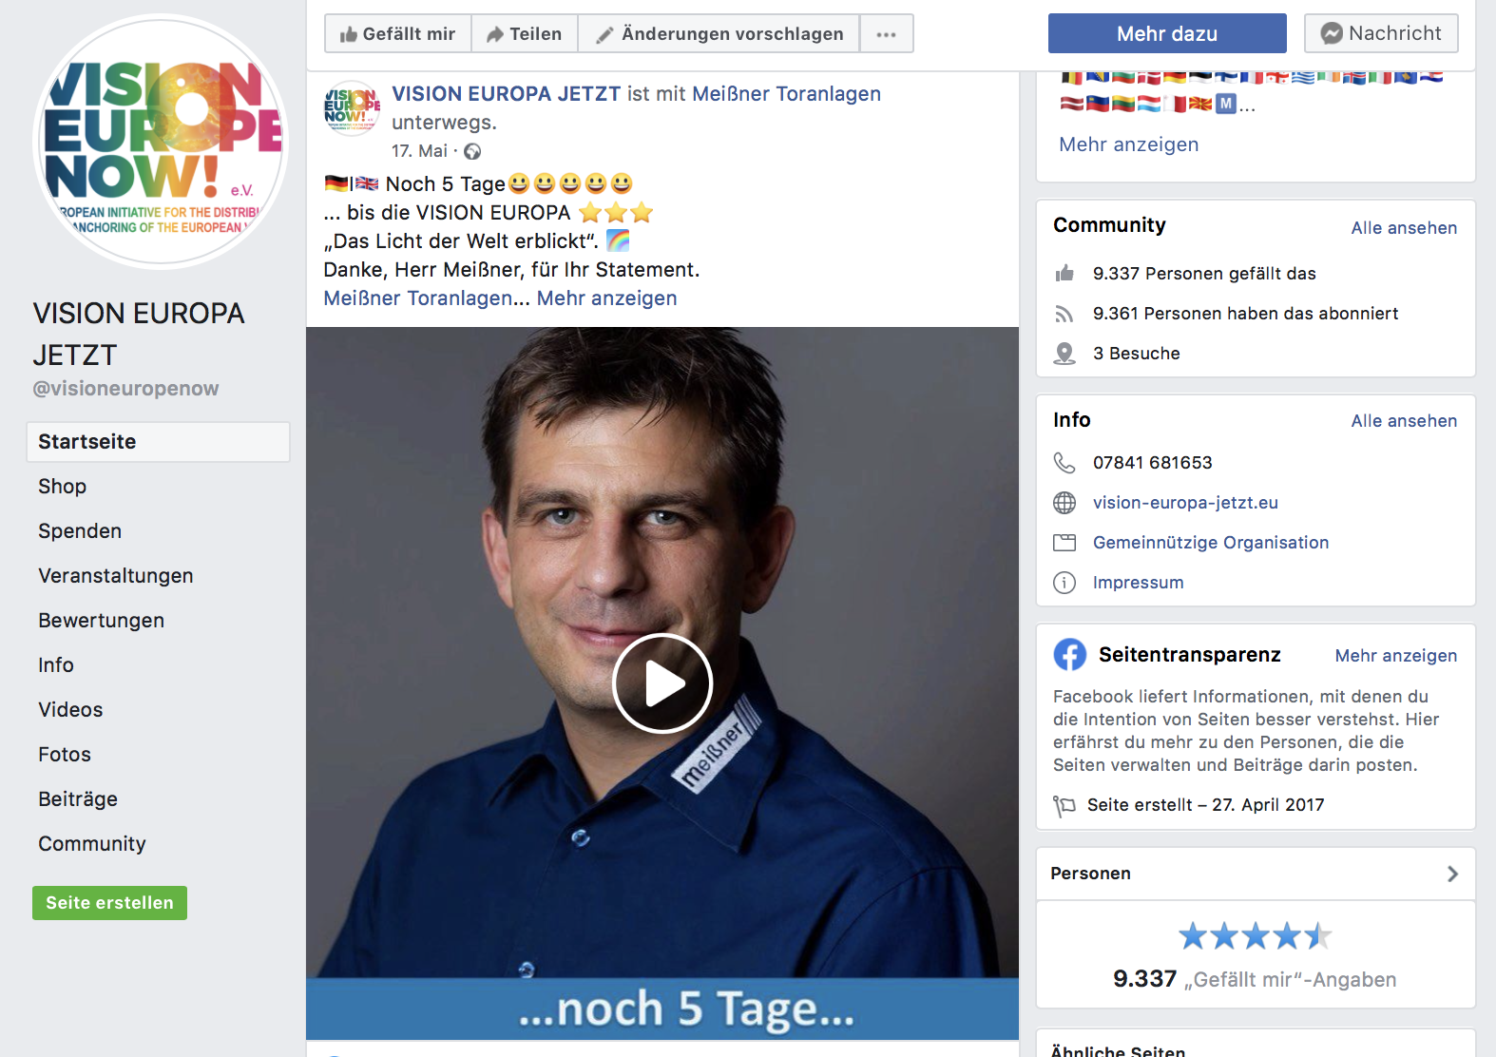Expand the Personen section chevron
Screen dimensions: 1496x1057
(1451, 874)
